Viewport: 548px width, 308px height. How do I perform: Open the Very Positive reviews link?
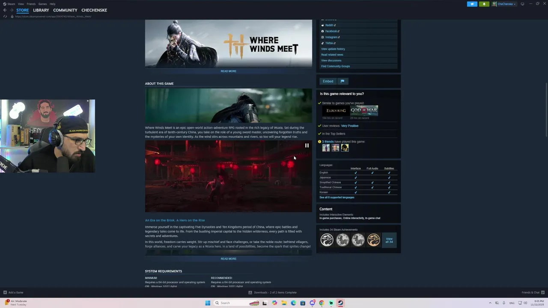tap(350, 126)
